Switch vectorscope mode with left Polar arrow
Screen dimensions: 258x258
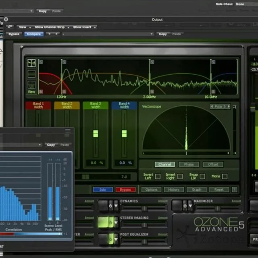coord(212,106)
